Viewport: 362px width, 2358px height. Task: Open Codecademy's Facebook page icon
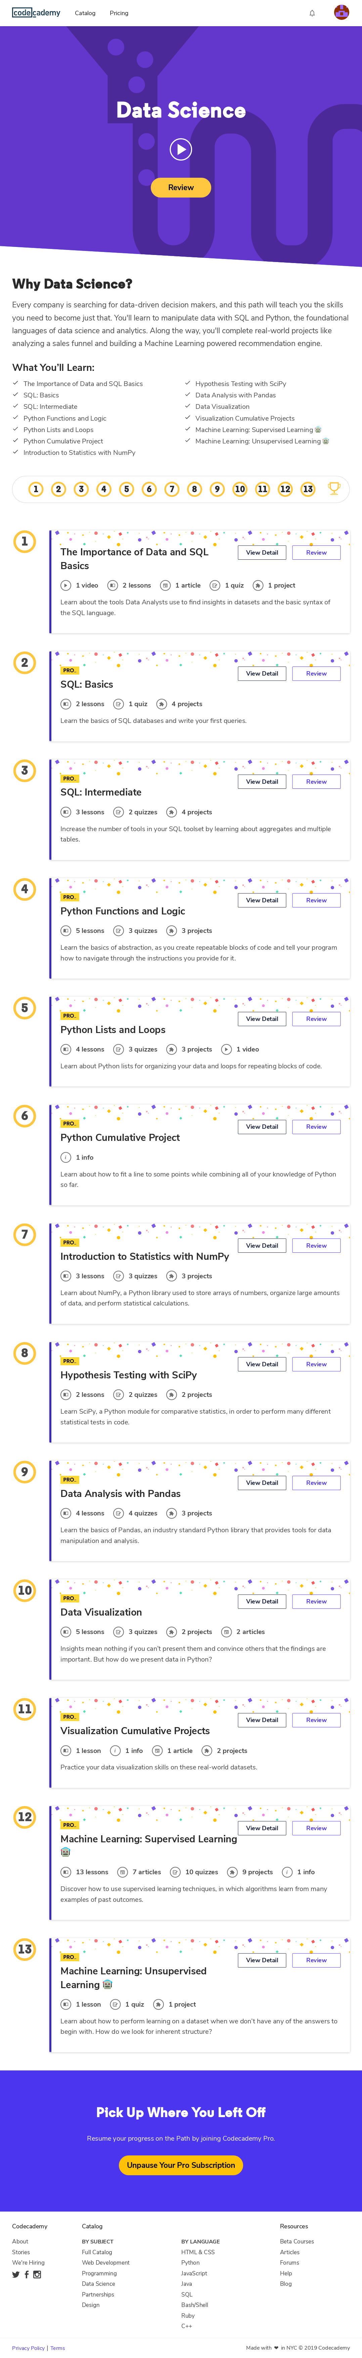pos(27,2275)
